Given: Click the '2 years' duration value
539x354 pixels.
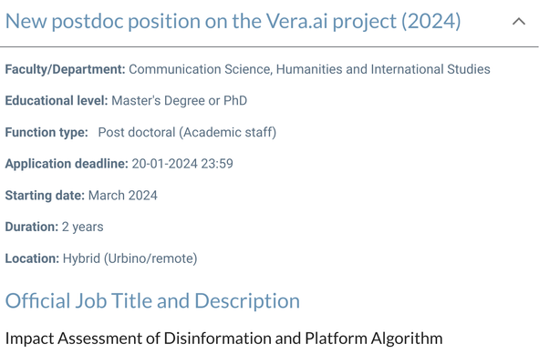Looking at the screenshot, I should coord(82,227).
